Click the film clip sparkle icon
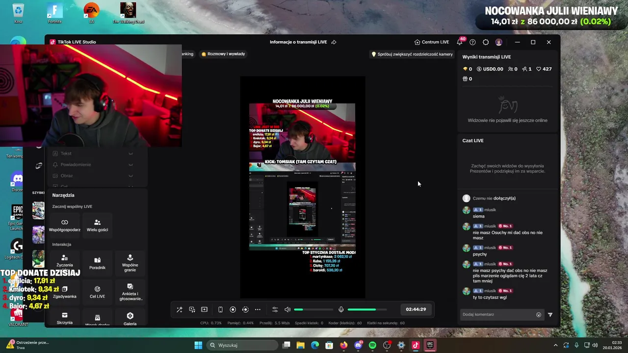Image resolution: width=628 pixels, height=353 pixels. (x=205, y=309)
